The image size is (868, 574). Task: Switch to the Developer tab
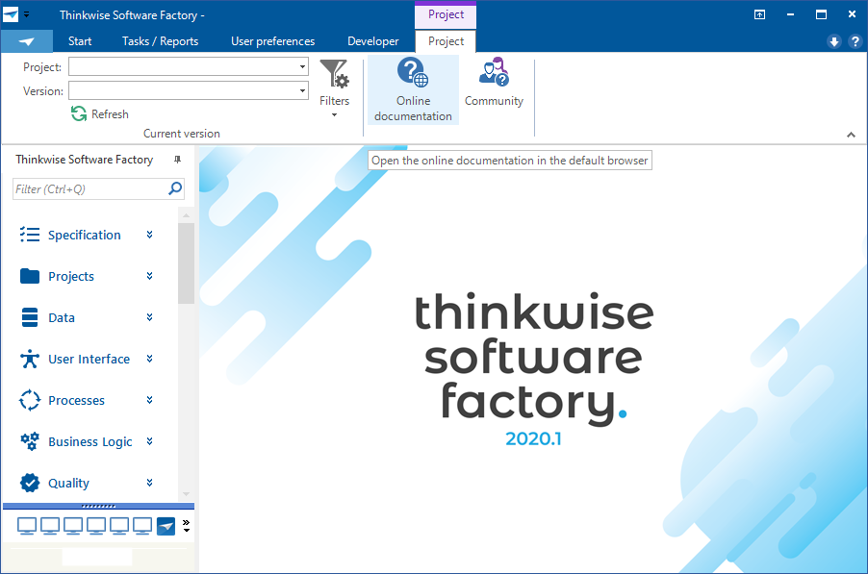point(373,41)
